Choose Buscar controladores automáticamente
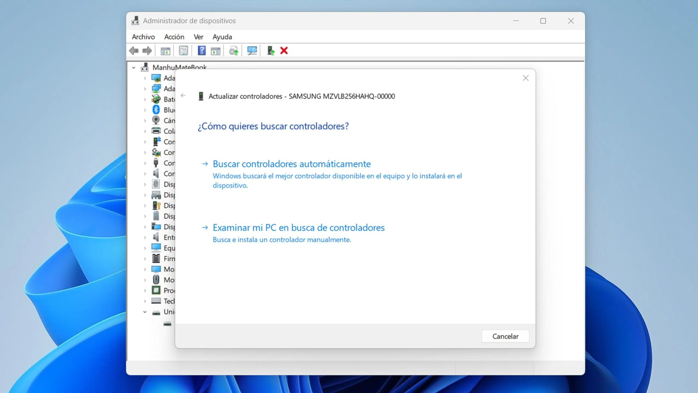This screenshot has width=698, height=393. (x=291, y=164)
